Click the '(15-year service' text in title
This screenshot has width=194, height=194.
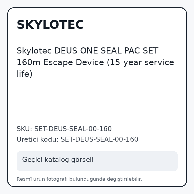(141, 62)
